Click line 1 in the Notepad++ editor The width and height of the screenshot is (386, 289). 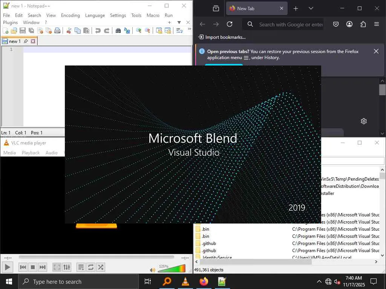click(x=107, y=49)
